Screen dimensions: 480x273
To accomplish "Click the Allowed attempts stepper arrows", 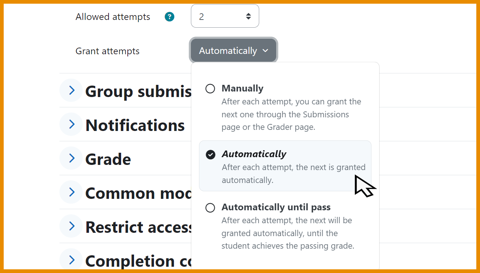I will tap(248, 16).
